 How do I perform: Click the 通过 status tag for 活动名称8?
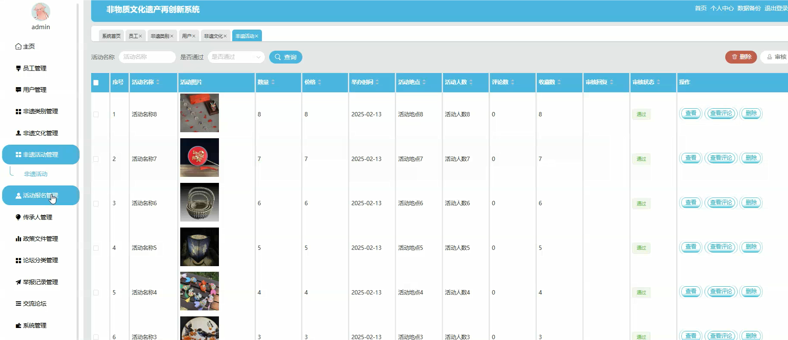(641, 114)
